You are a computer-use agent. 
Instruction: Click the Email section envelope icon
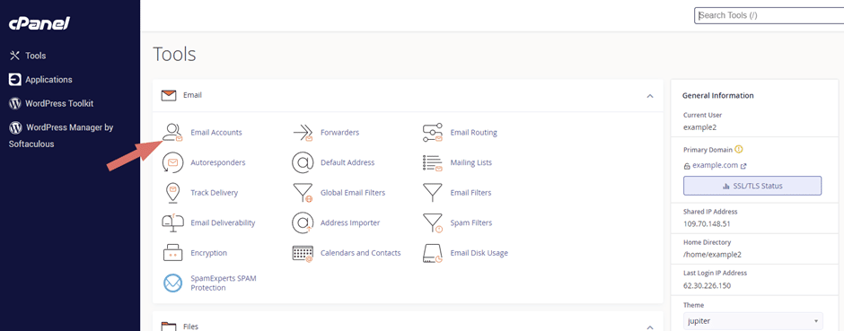[x=169, y=96]
